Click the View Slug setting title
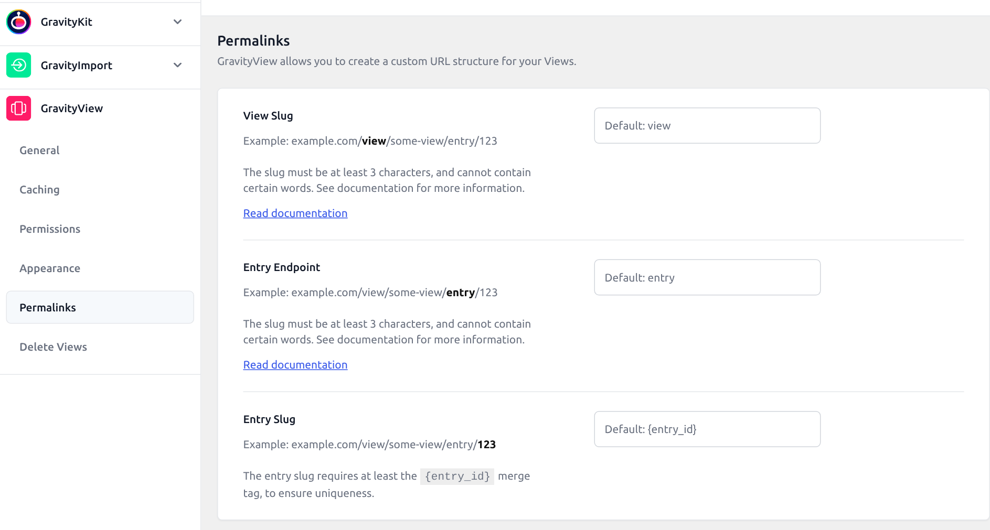 coord(268,116)
